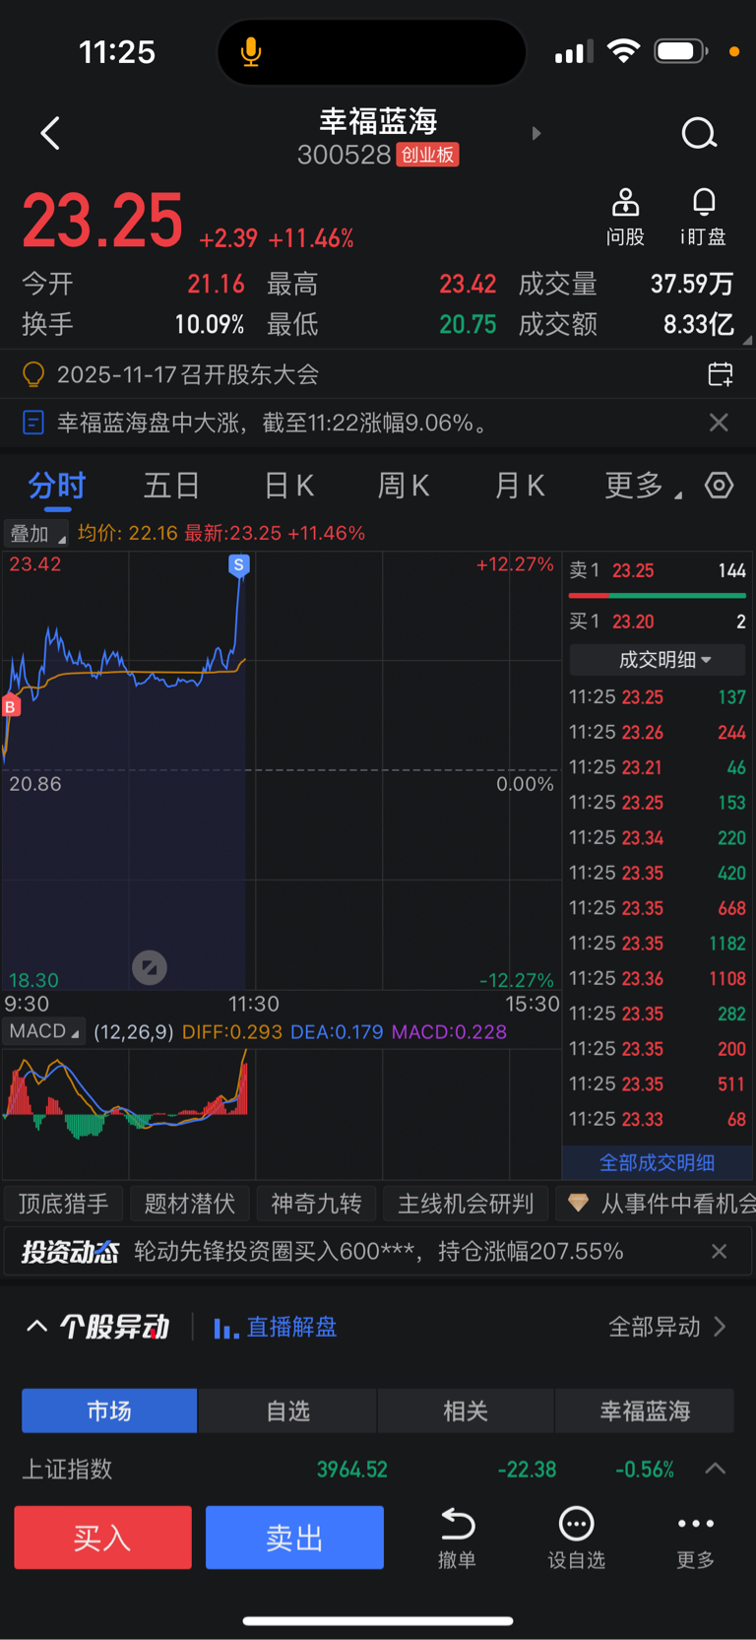Switch to the 分时 tab
The image size is (756, 1640).
57,486
